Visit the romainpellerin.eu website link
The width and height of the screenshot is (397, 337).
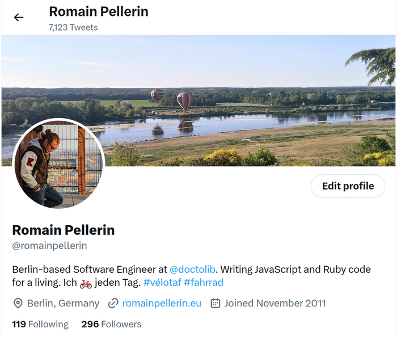tap(162, 303)
